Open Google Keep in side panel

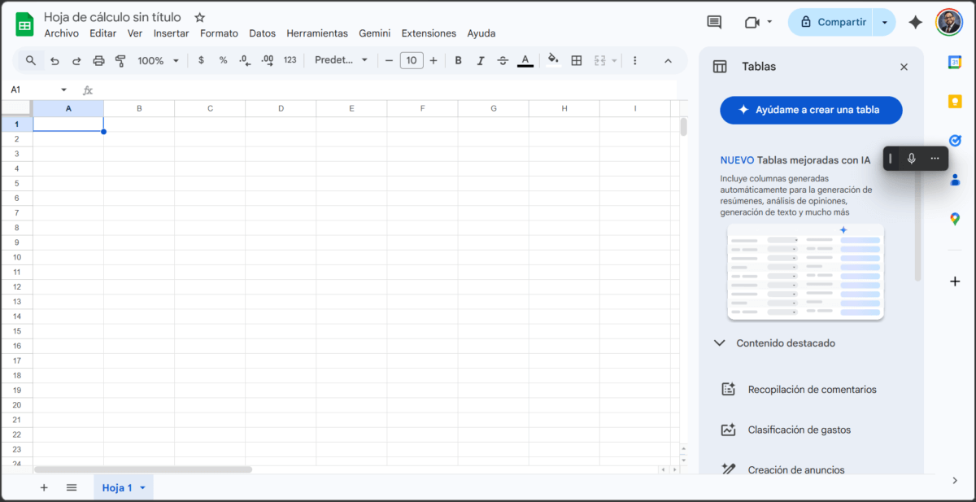click(955, 101)
